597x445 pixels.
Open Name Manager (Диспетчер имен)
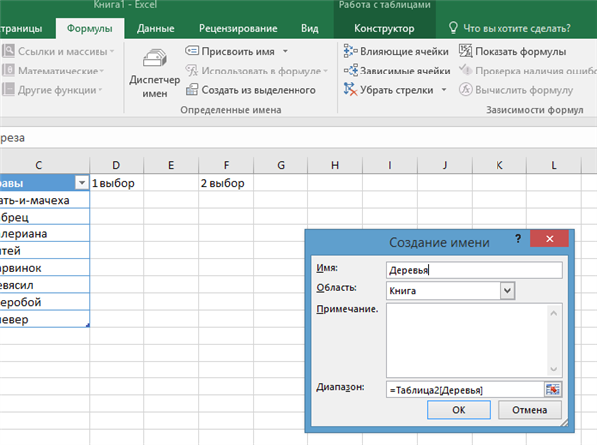click(x=154, y=74)
